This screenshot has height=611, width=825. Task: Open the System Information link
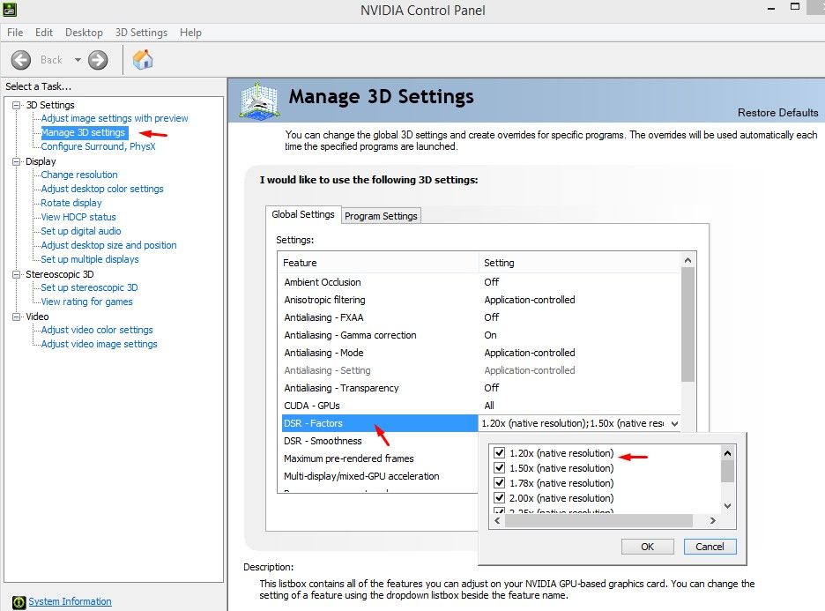pyautogui.click(x=70, y=601)
